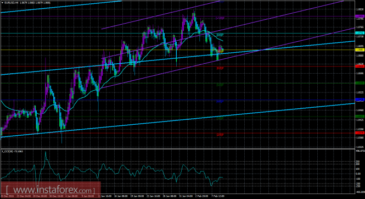Select the yellow pivot label at the latest candles
The width and height of the screenshot is (365, 199).
[220, 52]
